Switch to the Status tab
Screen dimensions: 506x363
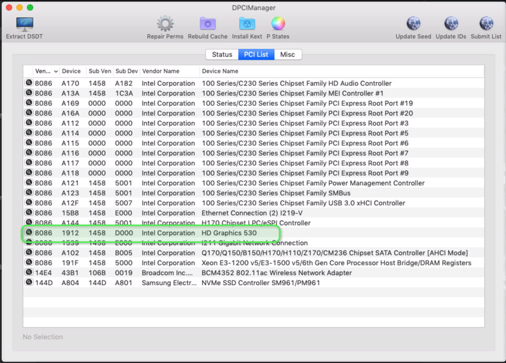click(x=222, y=55)
